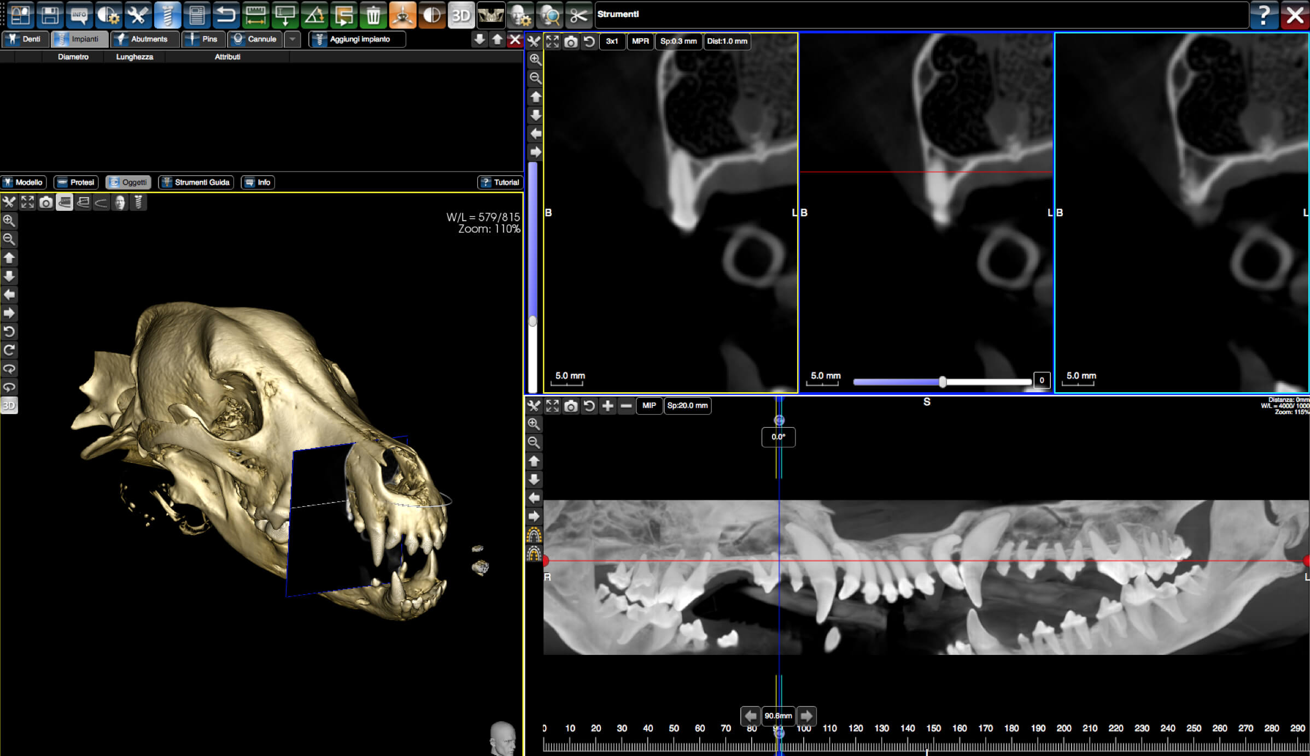Click the half-circle contrast icon

(432, 15)
